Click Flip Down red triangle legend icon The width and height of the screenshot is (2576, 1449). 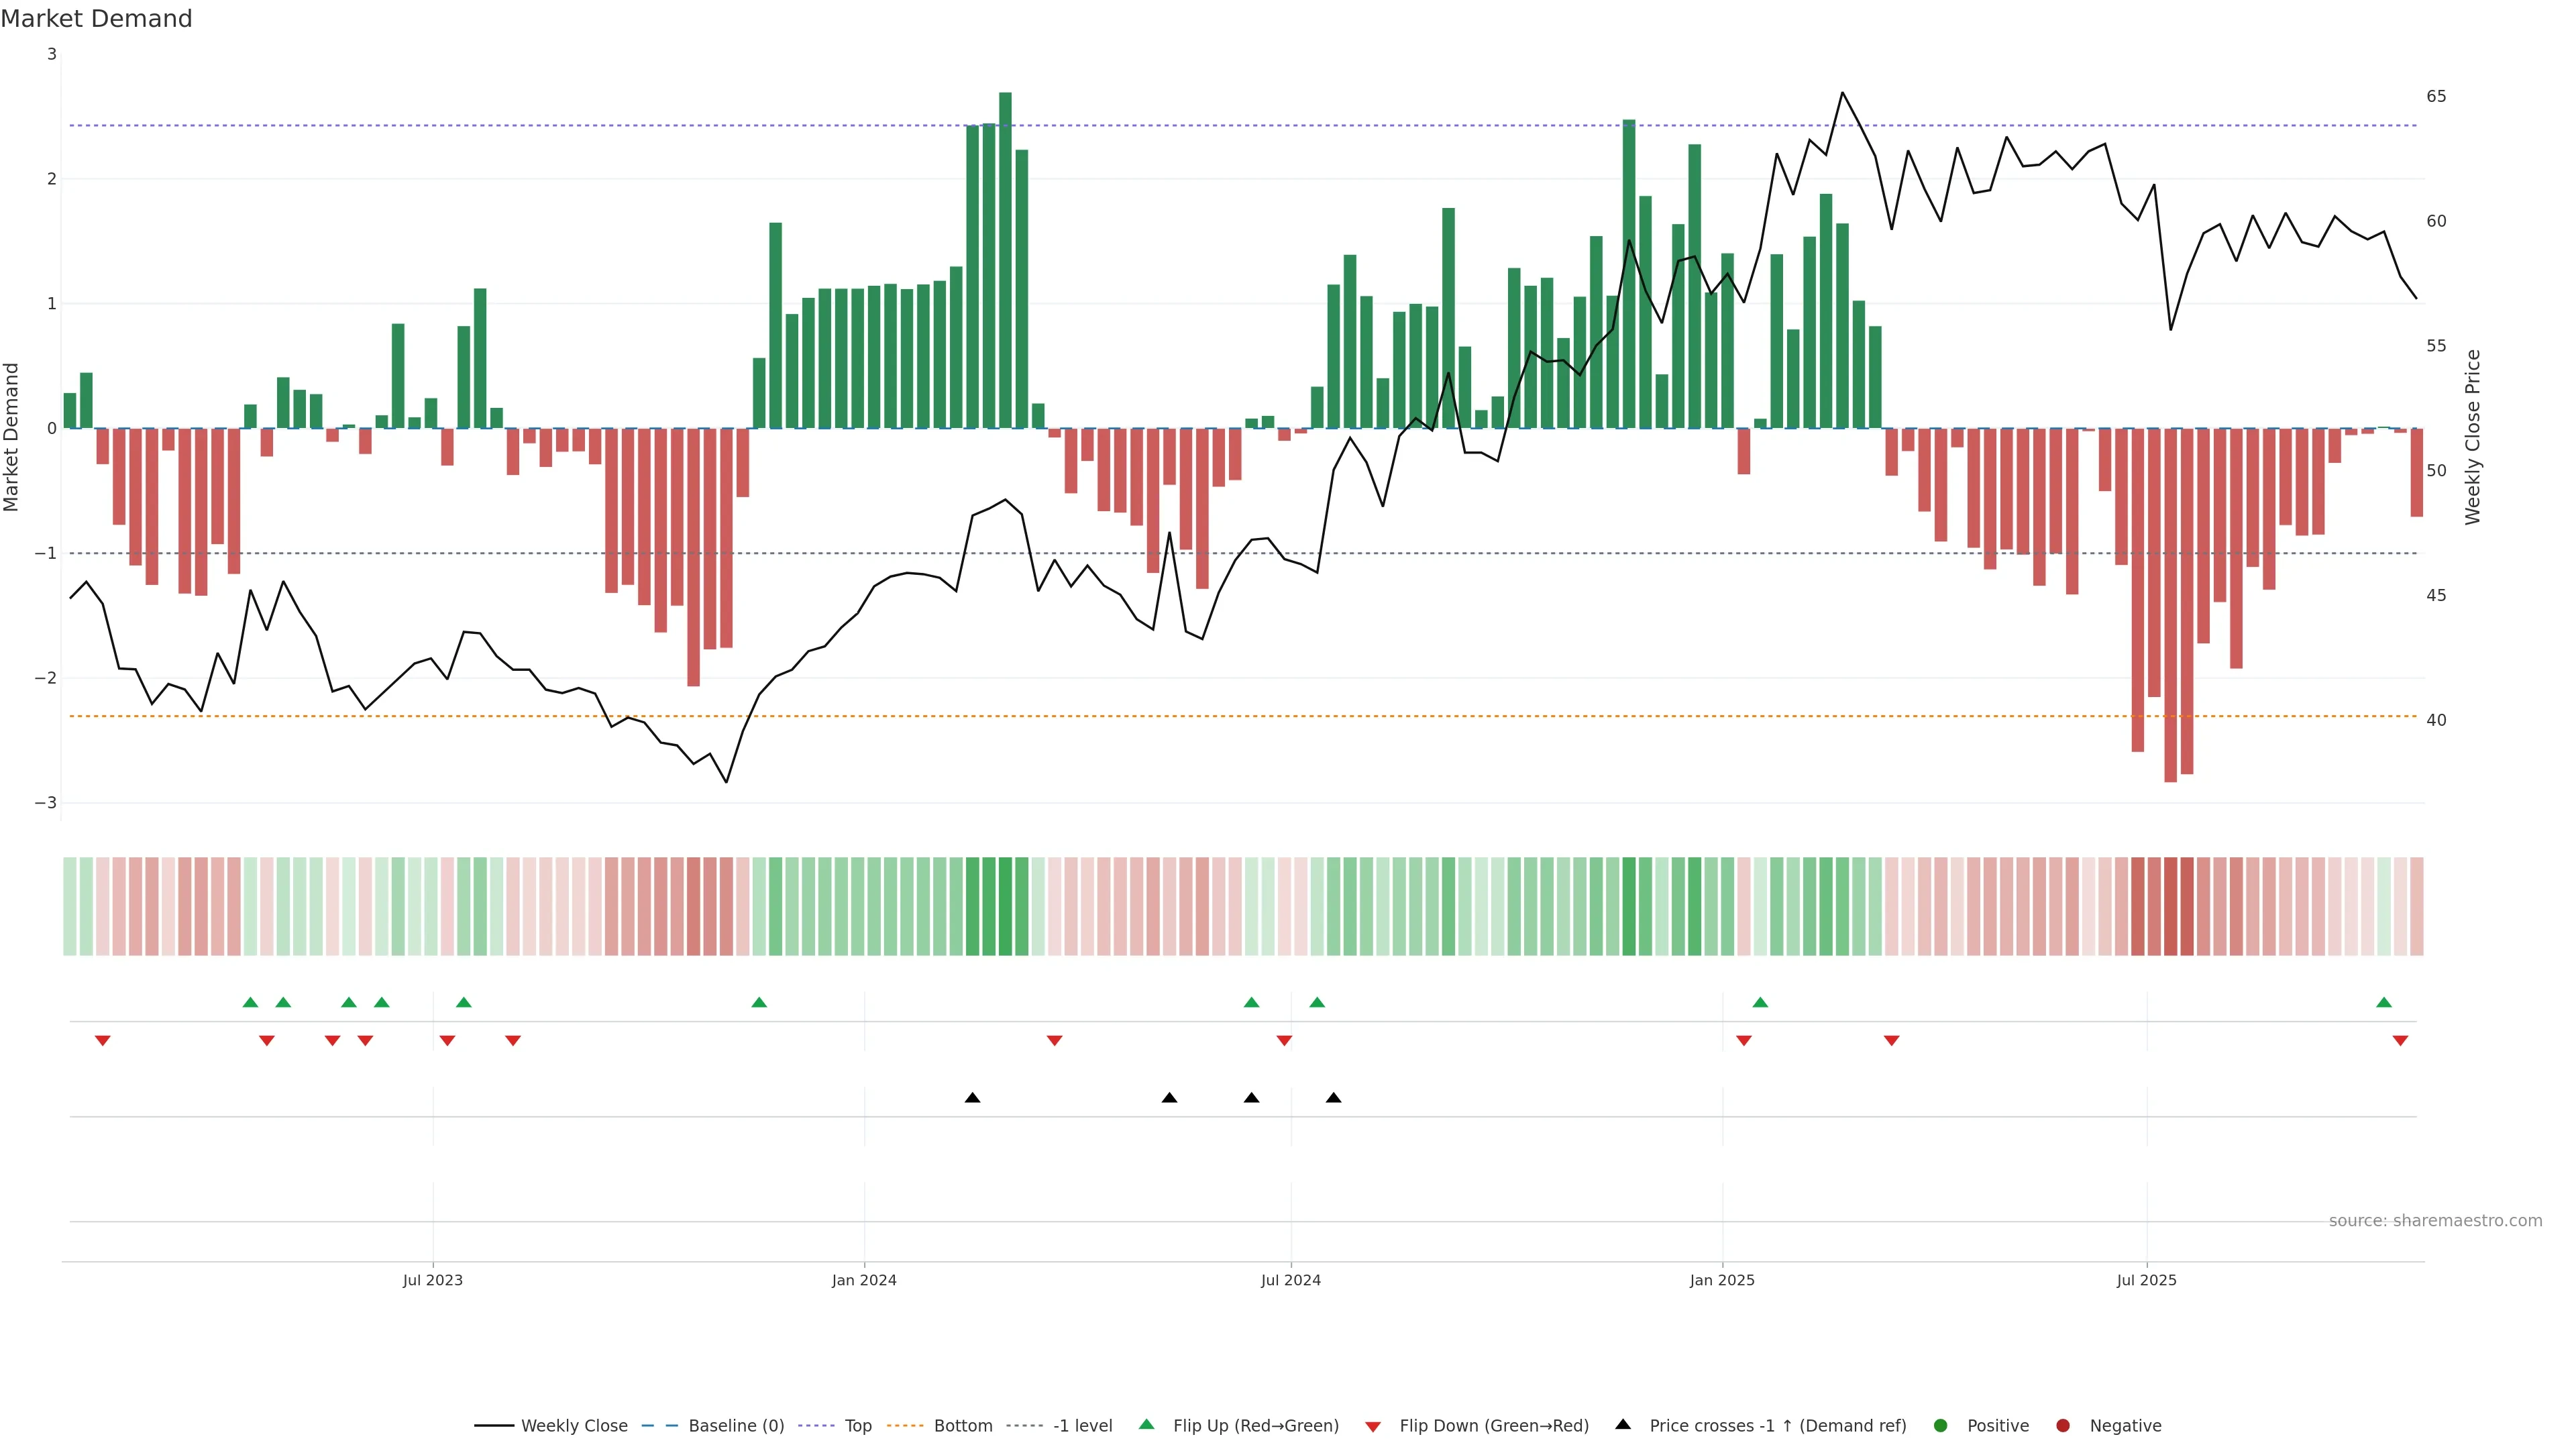point(1373,1427)
